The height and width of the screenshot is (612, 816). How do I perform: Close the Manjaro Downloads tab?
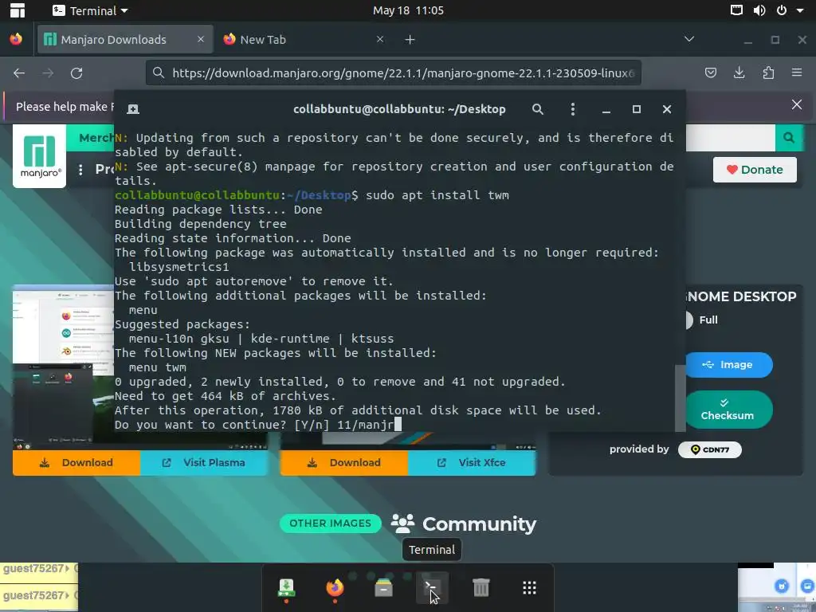coord(201,39)
